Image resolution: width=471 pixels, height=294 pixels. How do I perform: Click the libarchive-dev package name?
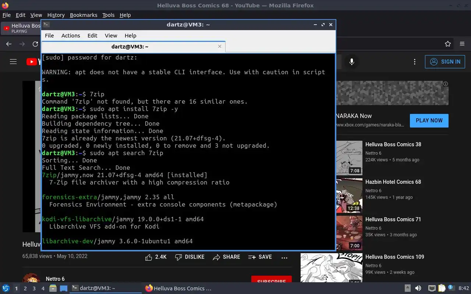click(68, 241)
